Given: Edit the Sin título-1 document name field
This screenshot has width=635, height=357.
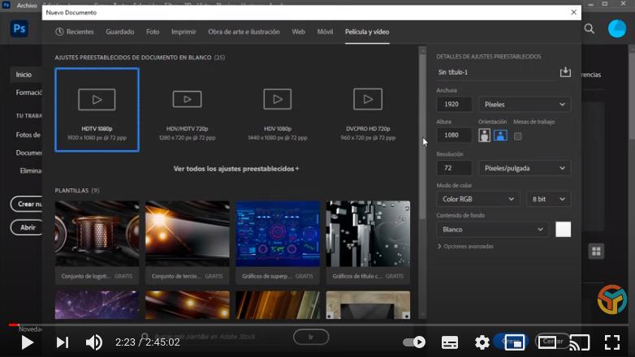Looking at the screenshot, I should coord(495,72).
